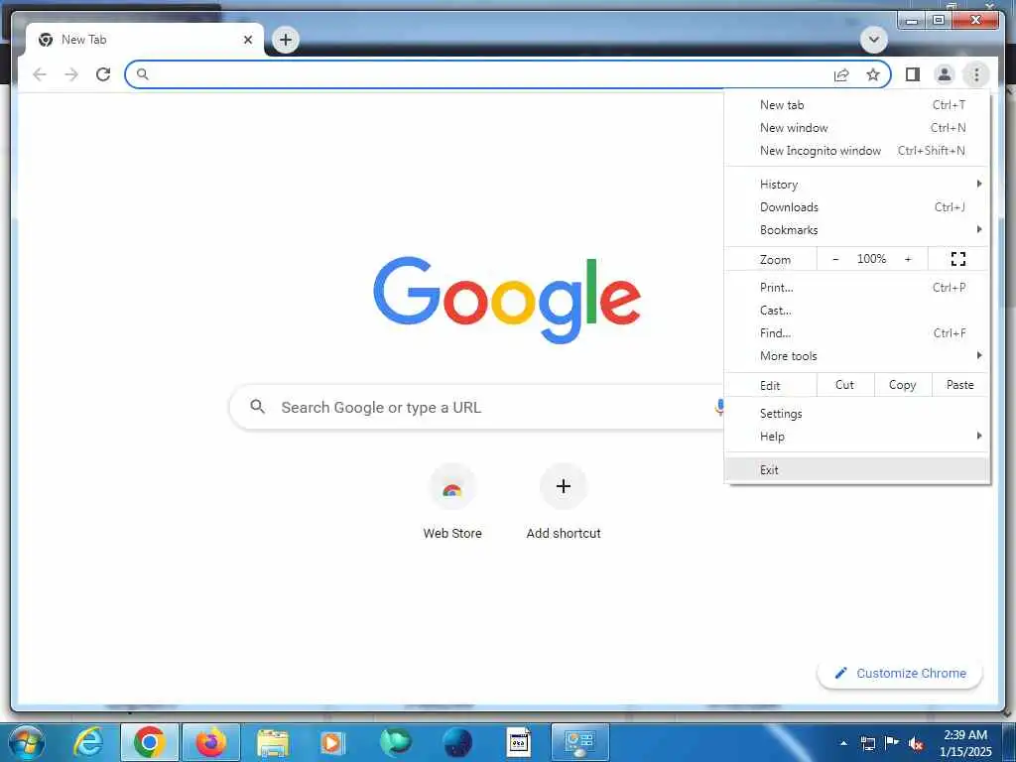The width and height of the screenshot is (1016, 762).
Task: Enter fullscreen from the Zoom row
Action: point(958,259)
